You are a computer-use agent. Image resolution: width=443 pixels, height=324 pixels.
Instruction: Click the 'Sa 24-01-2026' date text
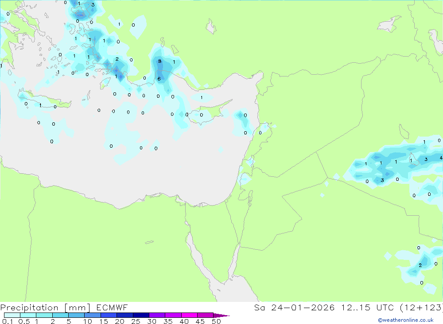click(x=295, y=307)
